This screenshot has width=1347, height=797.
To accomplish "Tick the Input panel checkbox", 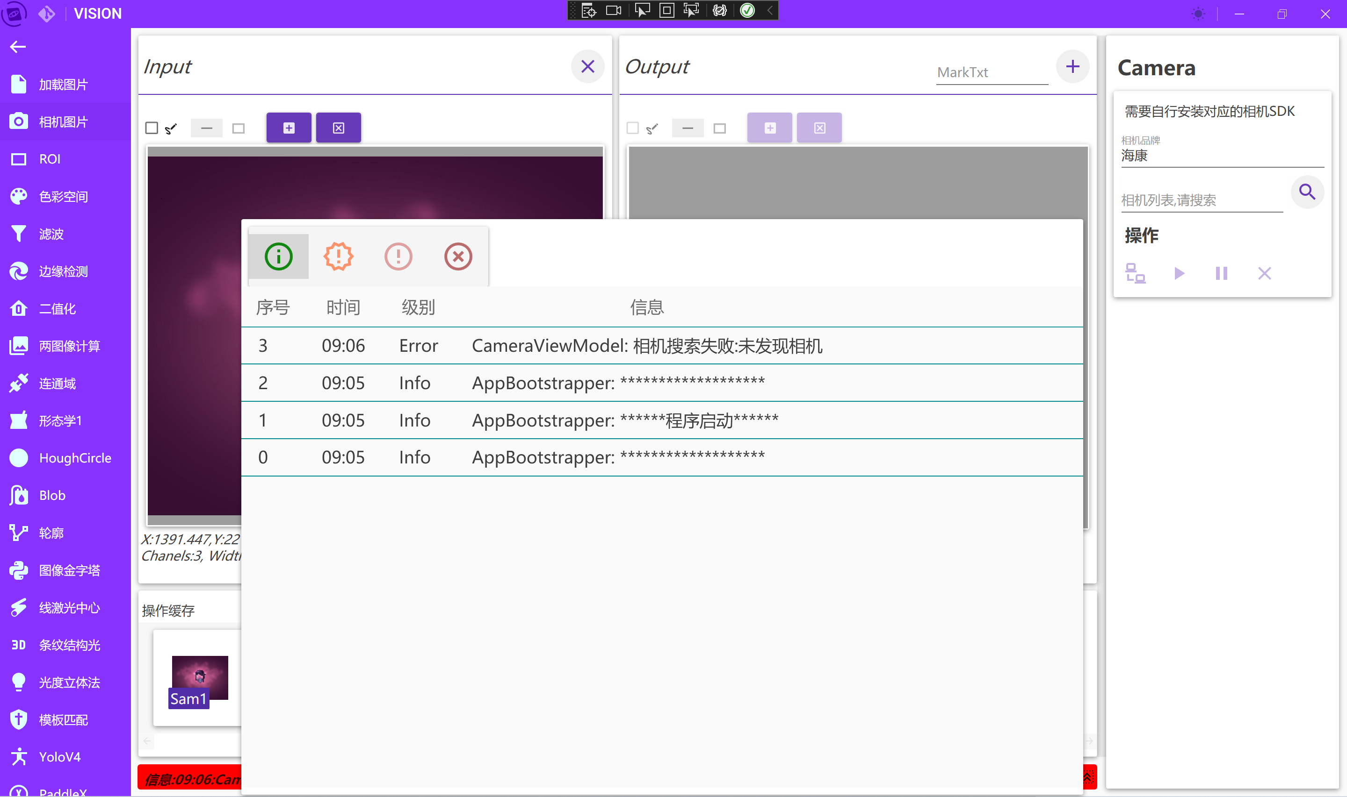I will pyautogui.click(x=152, y=128).
